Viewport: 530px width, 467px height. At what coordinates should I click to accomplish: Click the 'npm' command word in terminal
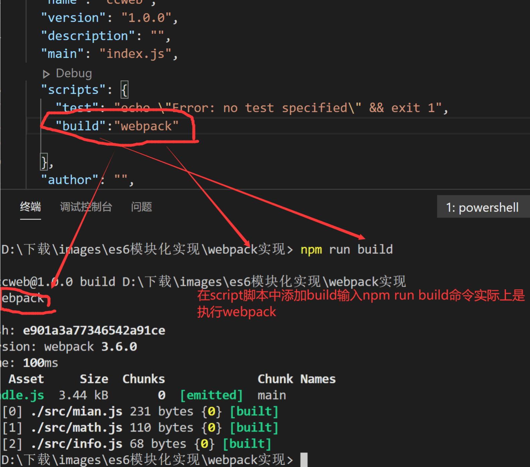point(311,250)
